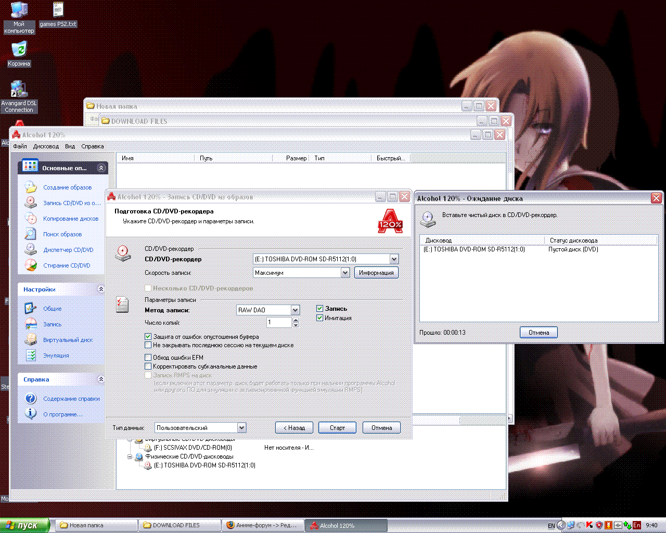Image resolution: width=666 pixels, height=533 pixels.
Task: Open the Дисковод menu
Action: pos(46,146)
